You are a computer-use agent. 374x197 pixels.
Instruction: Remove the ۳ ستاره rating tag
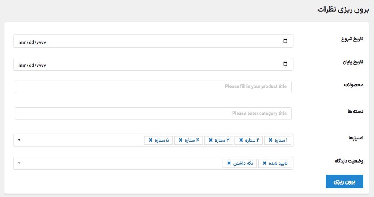(211, 141)
